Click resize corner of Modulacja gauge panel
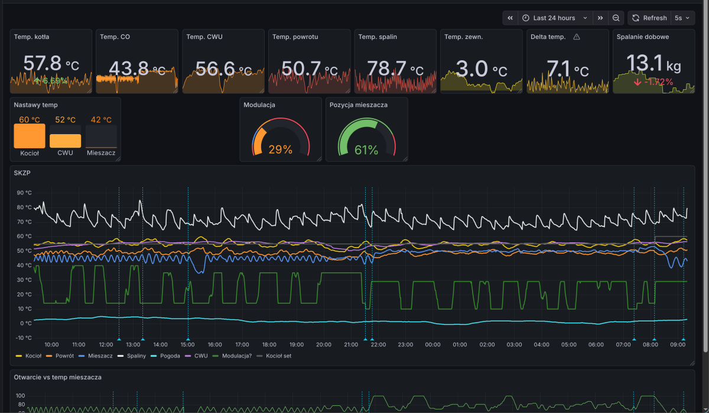The height and width of the screenshot is (413, 709). [x=320, y=158]
